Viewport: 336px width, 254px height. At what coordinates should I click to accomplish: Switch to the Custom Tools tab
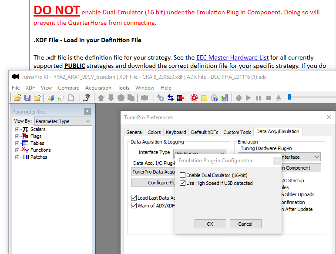tap(237, 132)
